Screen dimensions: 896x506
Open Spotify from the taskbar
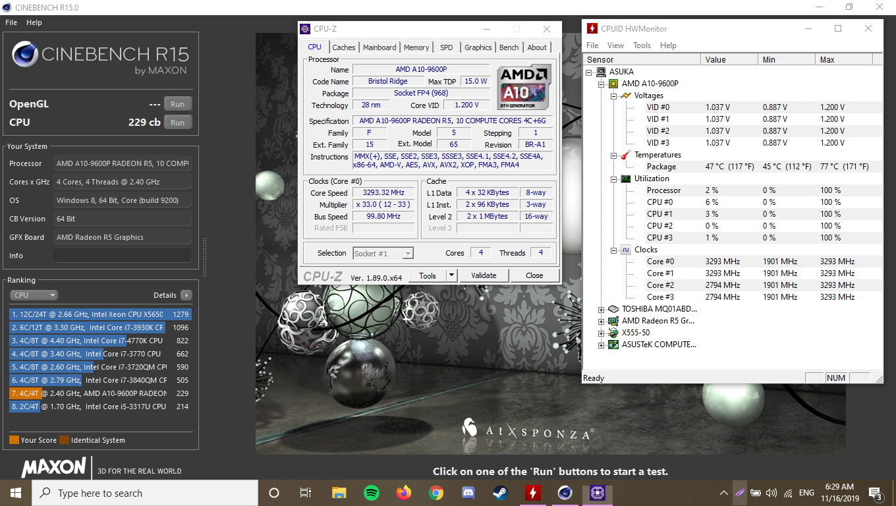point(371,493)
